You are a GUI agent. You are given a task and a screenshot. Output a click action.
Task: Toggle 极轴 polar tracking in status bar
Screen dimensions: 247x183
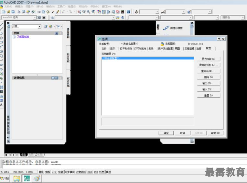61,172
